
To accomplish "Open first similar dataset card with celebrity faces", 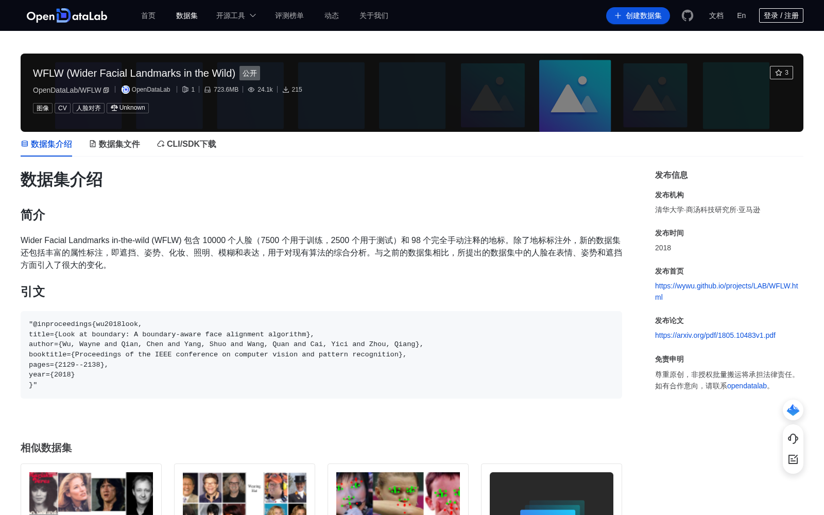I will tap(91, 489).
